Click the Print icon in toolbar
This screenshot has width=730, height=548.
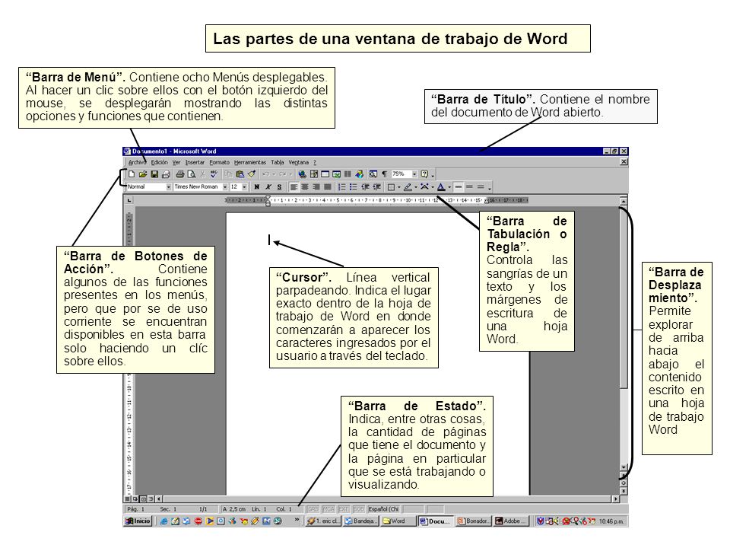(x=179, y=174)
